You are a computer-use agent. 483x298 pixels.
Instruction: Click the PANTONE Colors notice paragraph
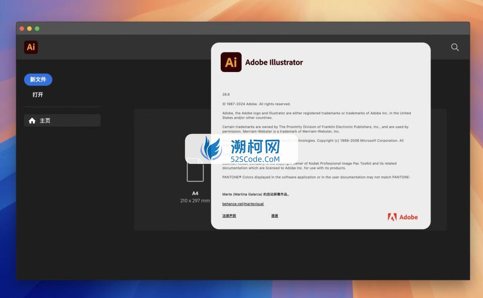(x=316, y=177)
